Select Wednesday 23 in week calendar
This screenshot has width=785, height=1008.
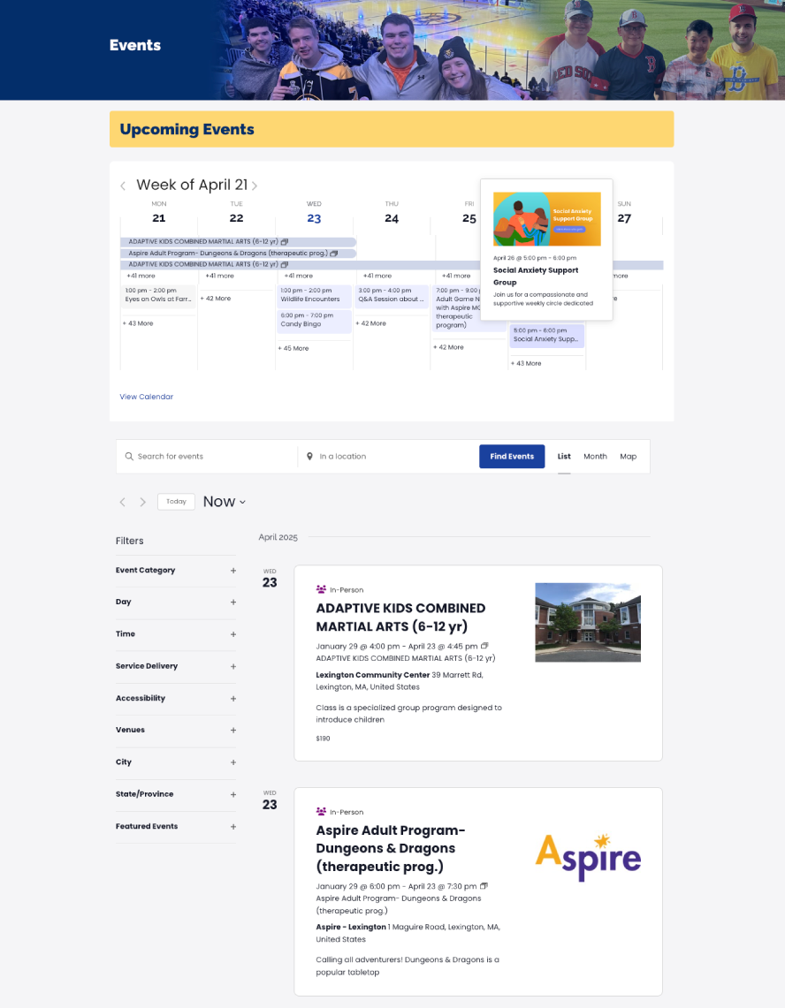click(x=314, y=218)
